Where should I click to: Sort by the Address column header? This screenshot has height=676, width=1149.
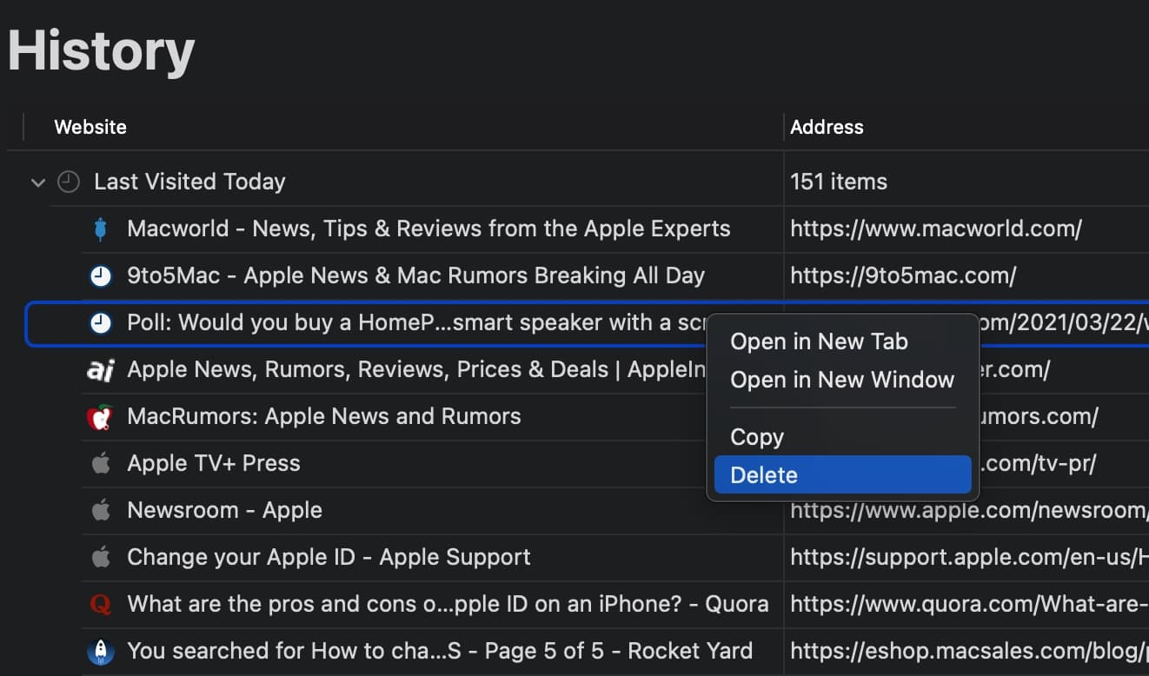(x=826, y=127)
